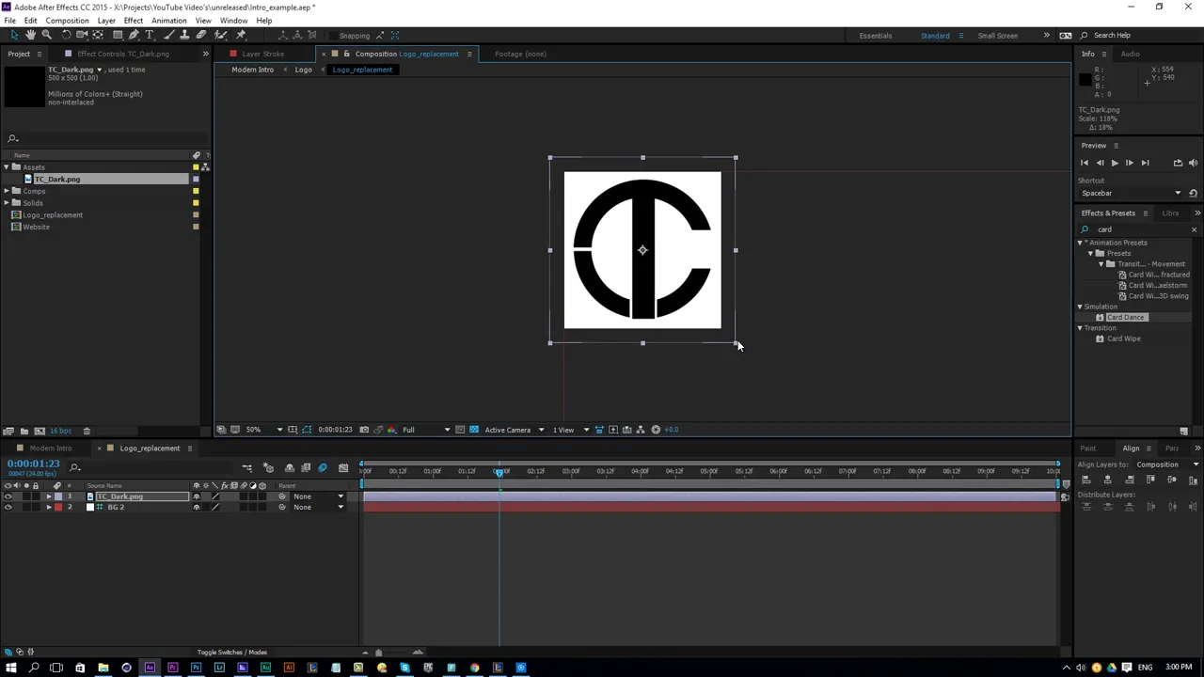1204x677 pixels.
Task: Click the Modern Intro breadcrumb
Action: pos(252,70)
